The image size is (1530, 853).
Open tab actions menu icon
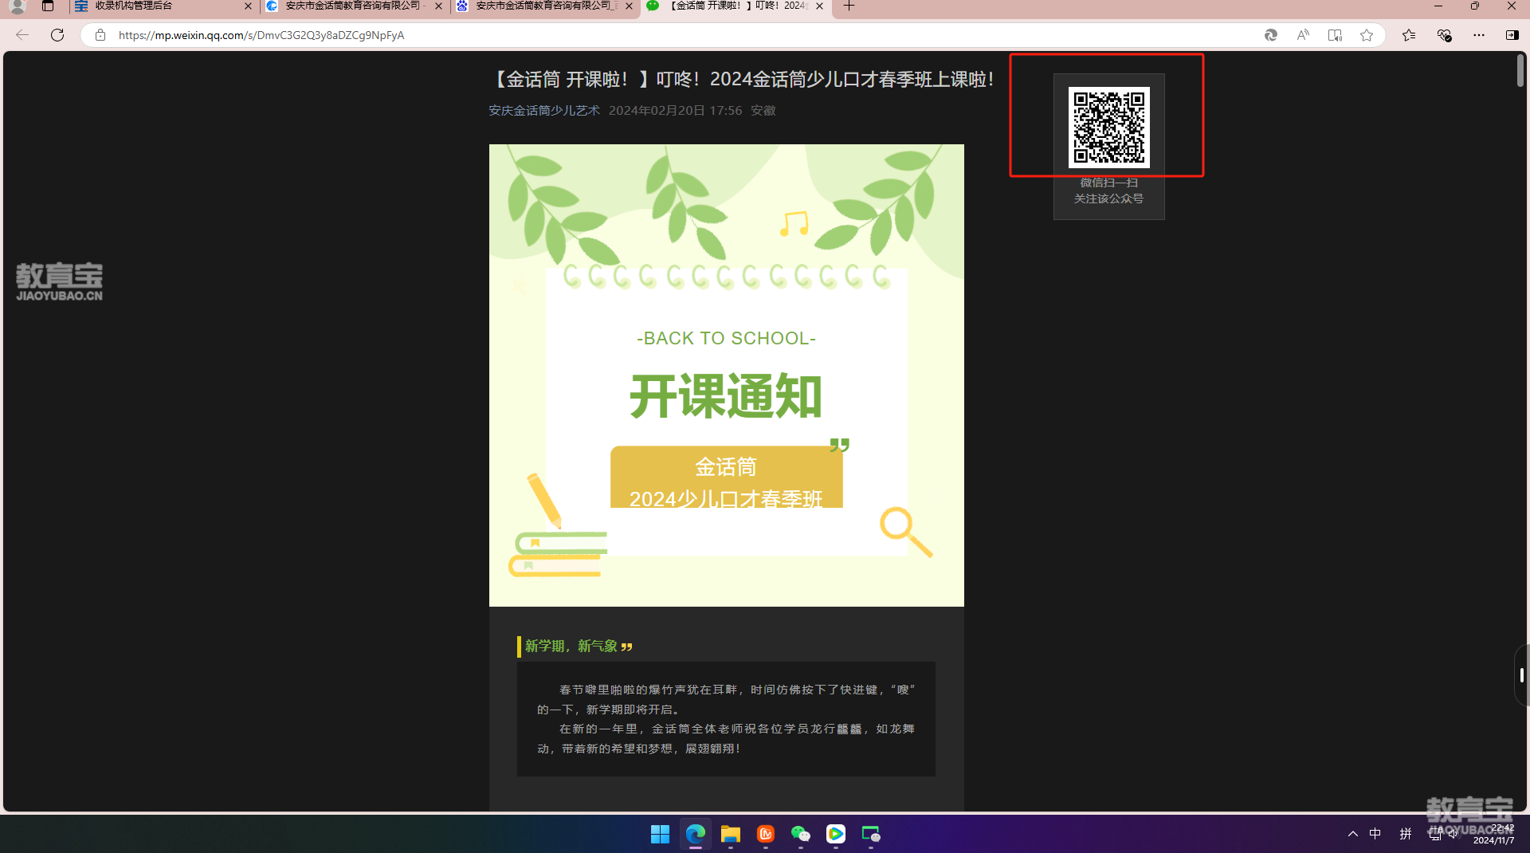(x=48, y=6)
